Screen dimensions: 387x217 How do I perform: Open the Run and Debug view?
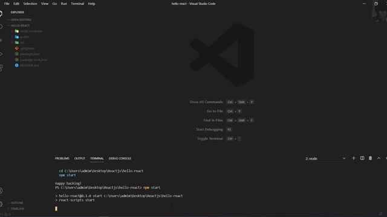(1, 54)
